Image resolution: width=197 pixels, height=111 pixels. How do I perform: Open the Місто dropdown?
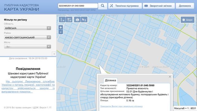(x=27, y=47)
